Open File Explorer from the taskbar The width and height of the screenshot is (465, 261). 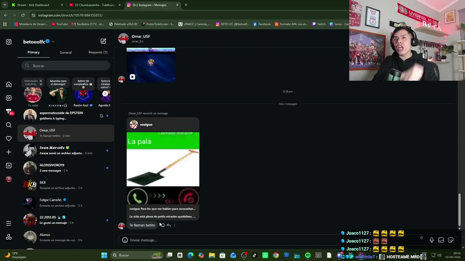point(212,255)
